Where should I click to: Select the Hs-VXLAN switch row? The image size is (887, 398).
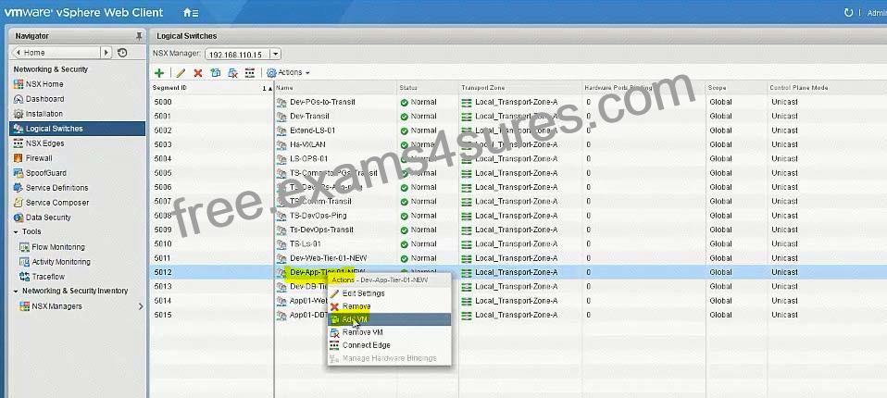[518, 144]
